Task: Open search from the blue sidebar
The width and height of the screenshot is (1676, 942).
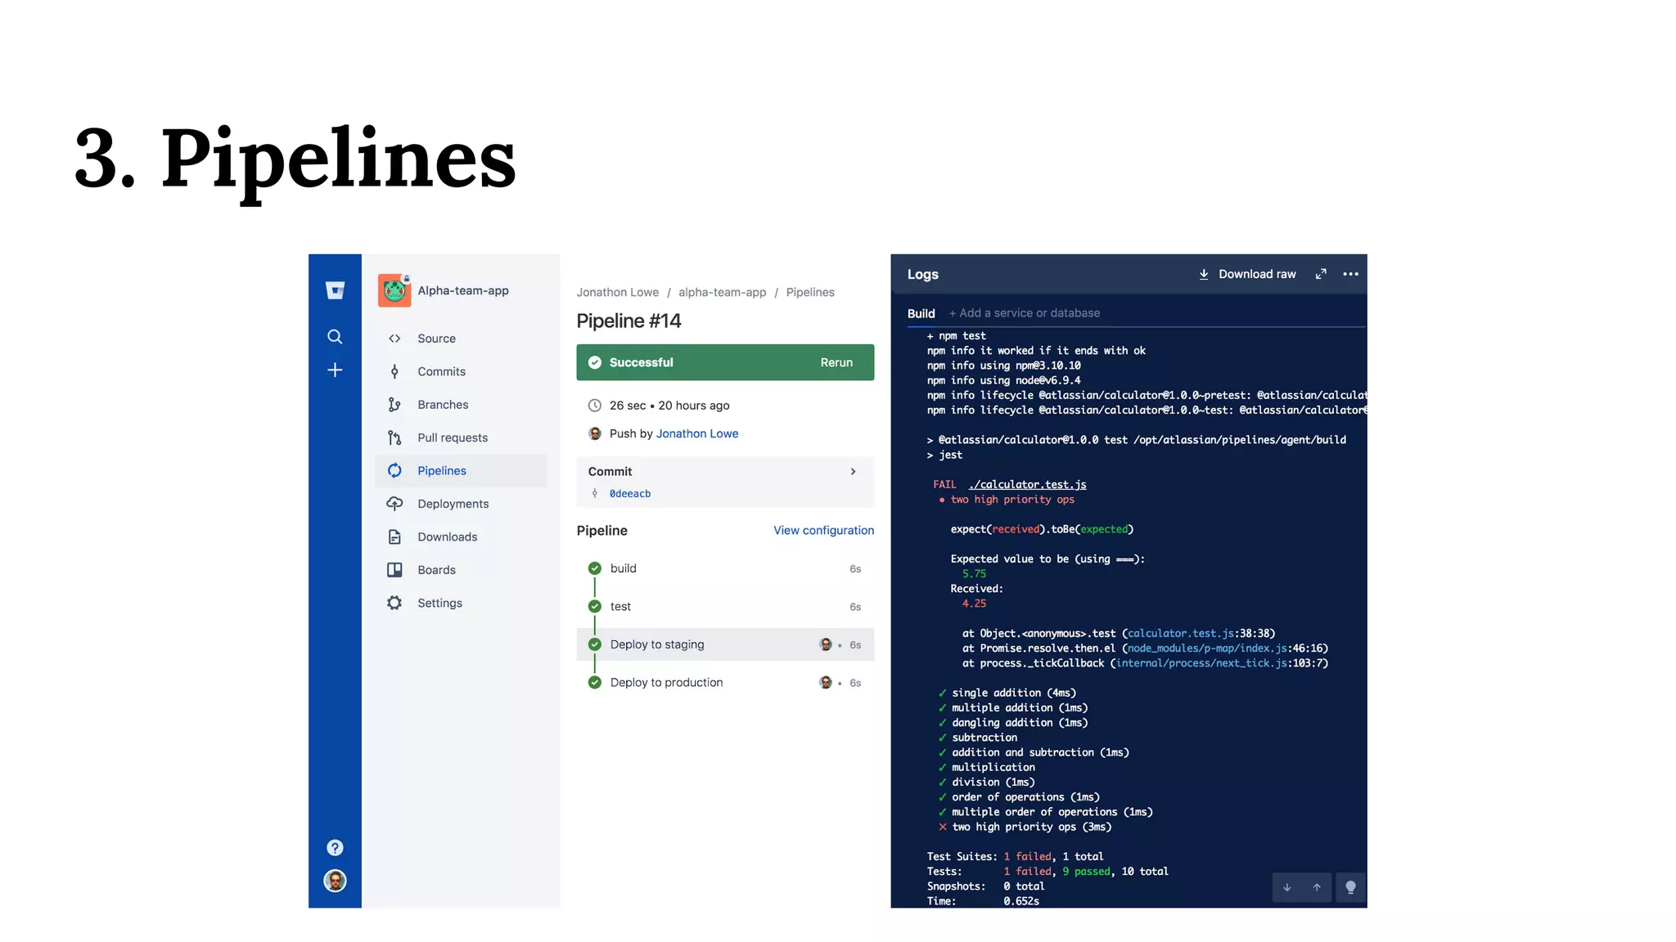Action: (335, 337)
